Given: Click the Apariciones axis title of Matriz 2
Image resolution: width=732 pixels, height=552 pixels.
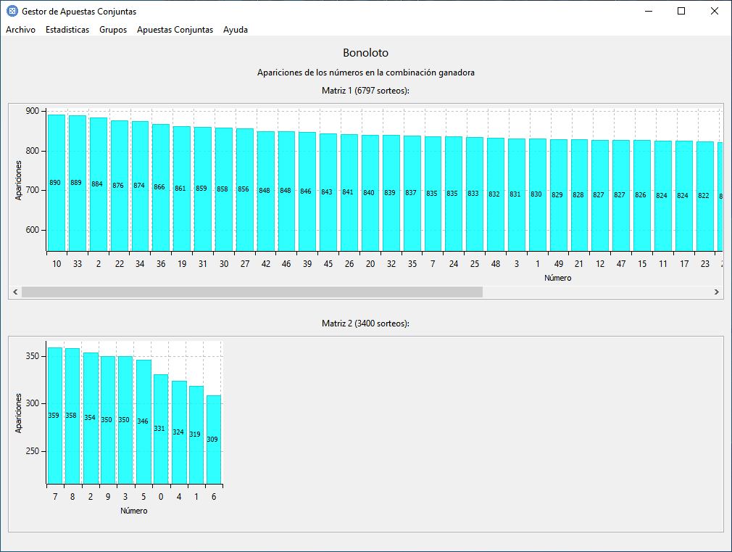Looking at the screenshot, I should (x=19, y=413).
